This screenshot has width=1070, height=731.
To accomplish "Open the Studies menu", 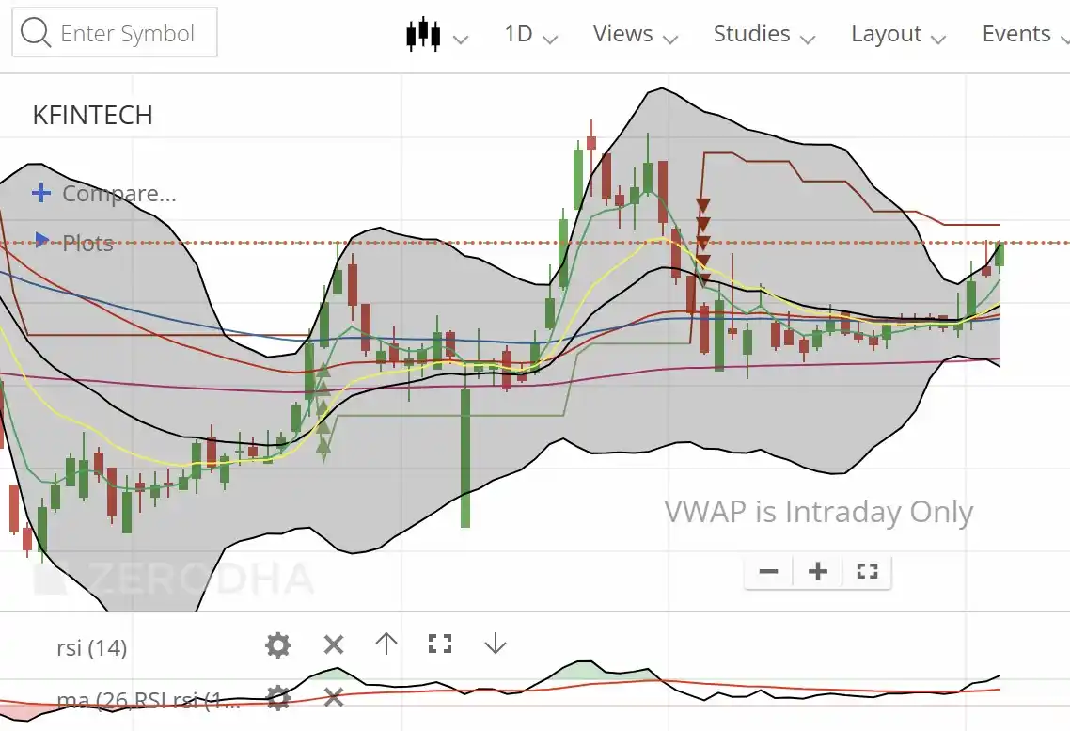I will [x=764, y=34].
